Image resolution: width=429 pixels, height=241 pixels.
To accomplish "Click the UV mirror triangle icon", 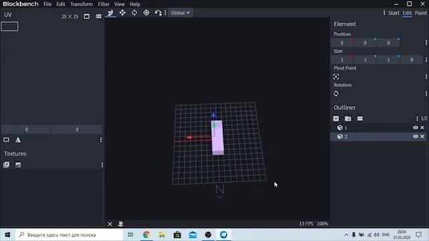I will click(18, 140).
